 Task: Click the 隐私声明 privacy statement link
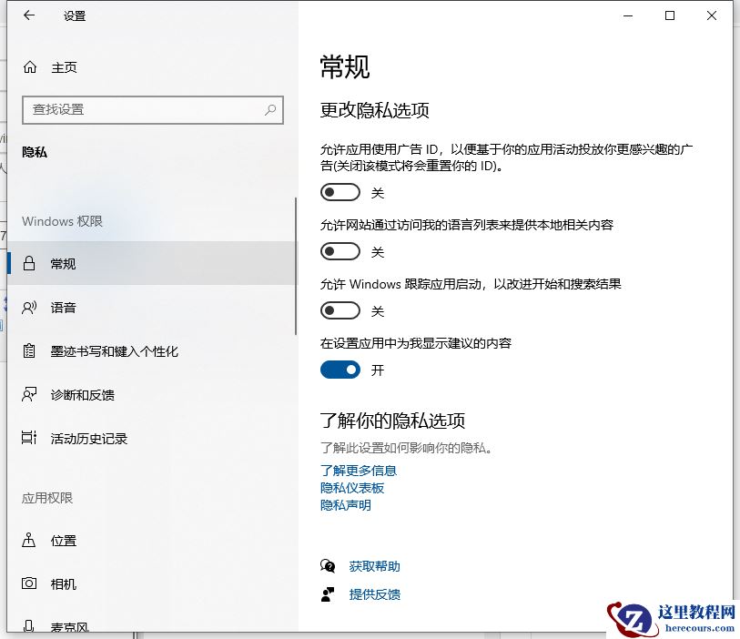[345, 505]
